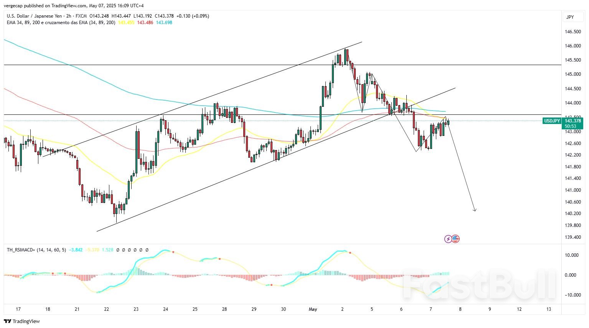The image size is (589, 328).
Task: Click the first ∅ symbol in the TH_RSIMACD legend
Action: [118, 250]
